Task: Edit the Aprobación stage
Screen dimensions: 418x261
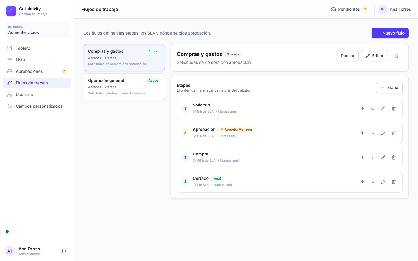Action: (383, 133)
